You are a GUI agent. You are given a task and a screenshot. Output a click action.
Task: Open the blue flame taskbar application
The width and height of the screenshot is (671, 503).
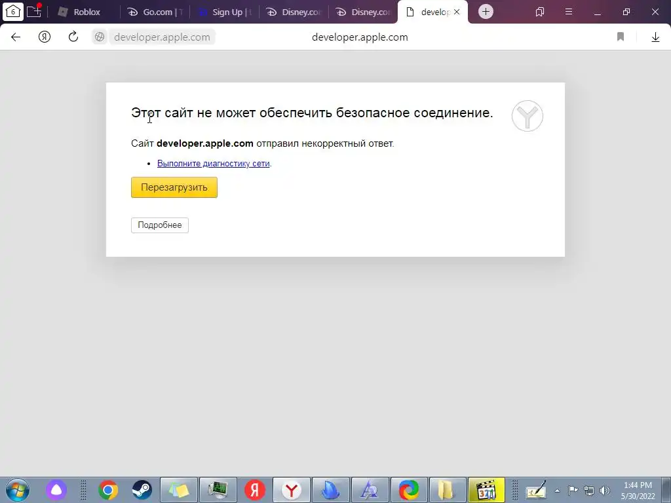pos(331,490)
